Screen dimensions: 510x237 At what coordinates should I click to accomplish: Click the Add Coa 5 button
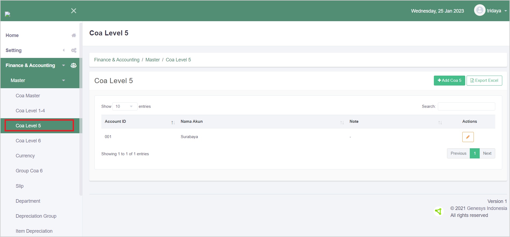tap(449, 80)
